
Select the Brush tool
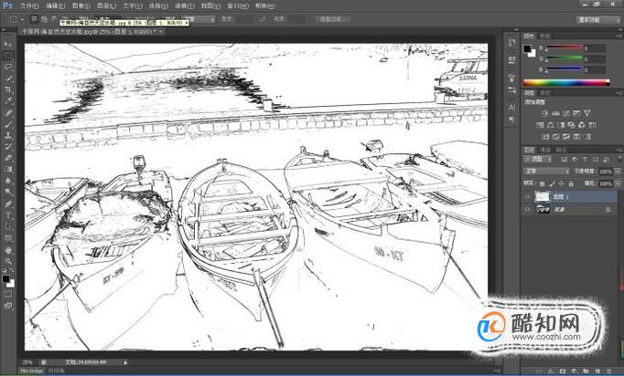coord(8,124)
